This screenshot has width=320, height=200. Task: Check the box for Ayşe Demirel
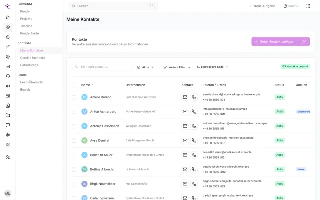74,141
